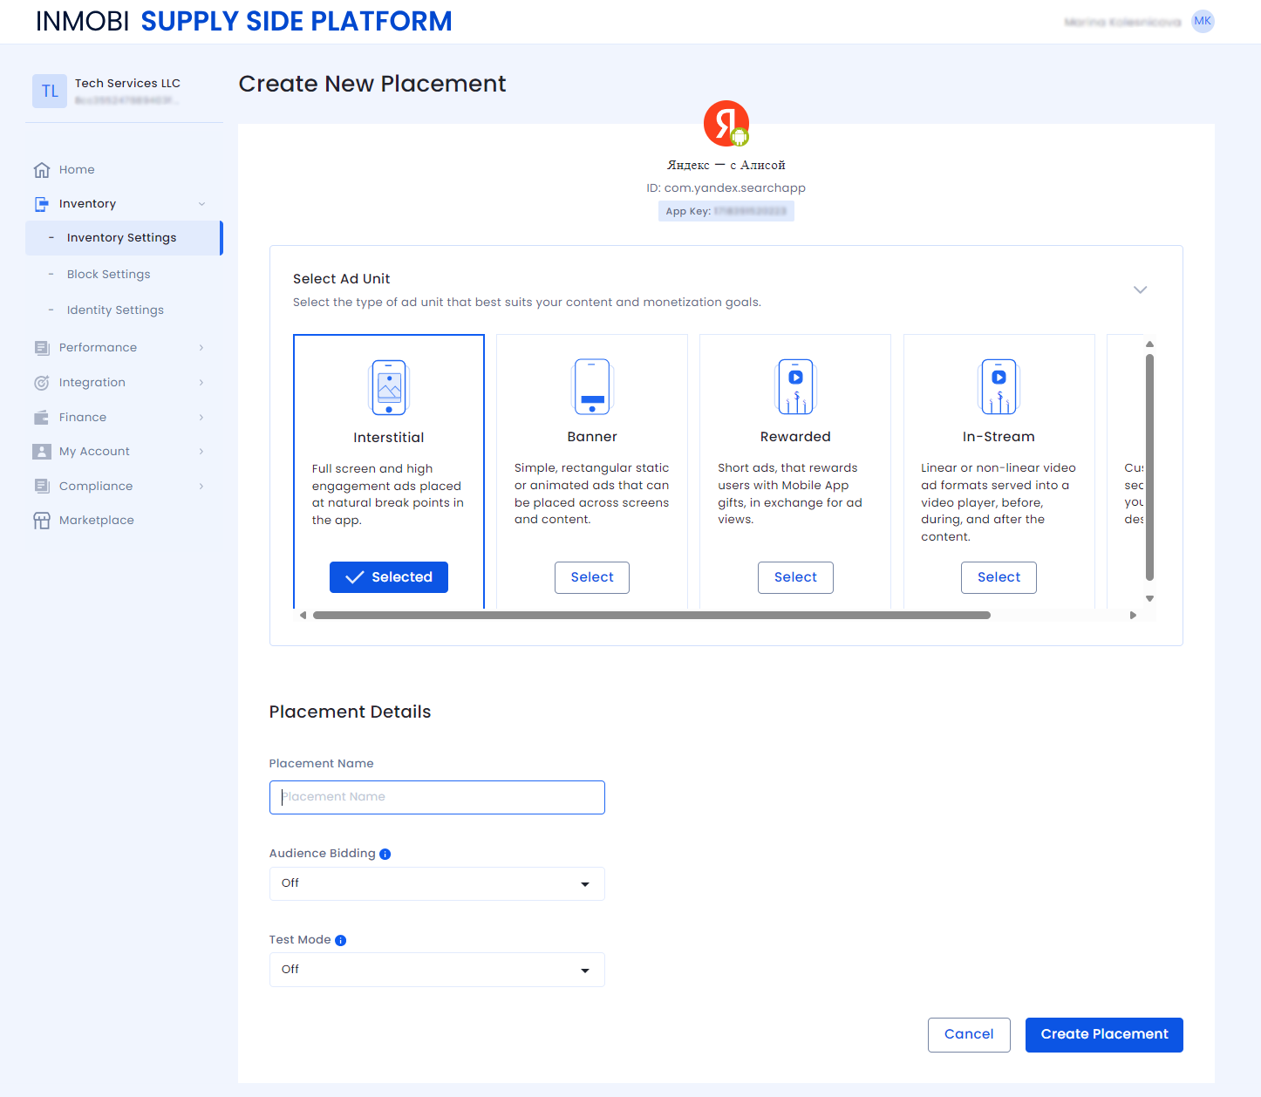Focus the Placement Name input field
Image resolution: width=1261 pixels, height=1097 pixels.
pyautogui.click(x=437, y=798)
